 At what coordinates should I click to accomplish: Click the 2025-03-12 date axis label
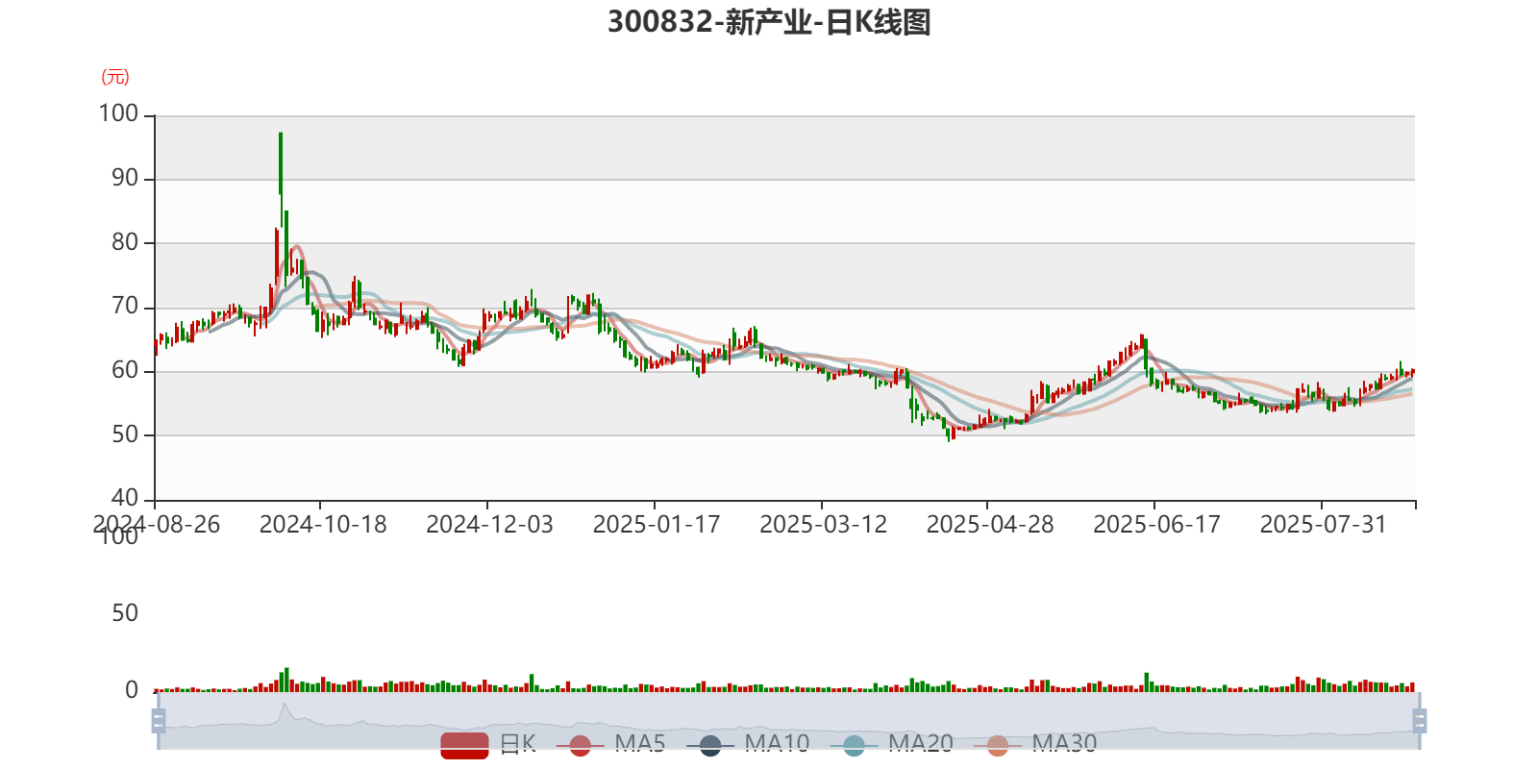(823, 524)
